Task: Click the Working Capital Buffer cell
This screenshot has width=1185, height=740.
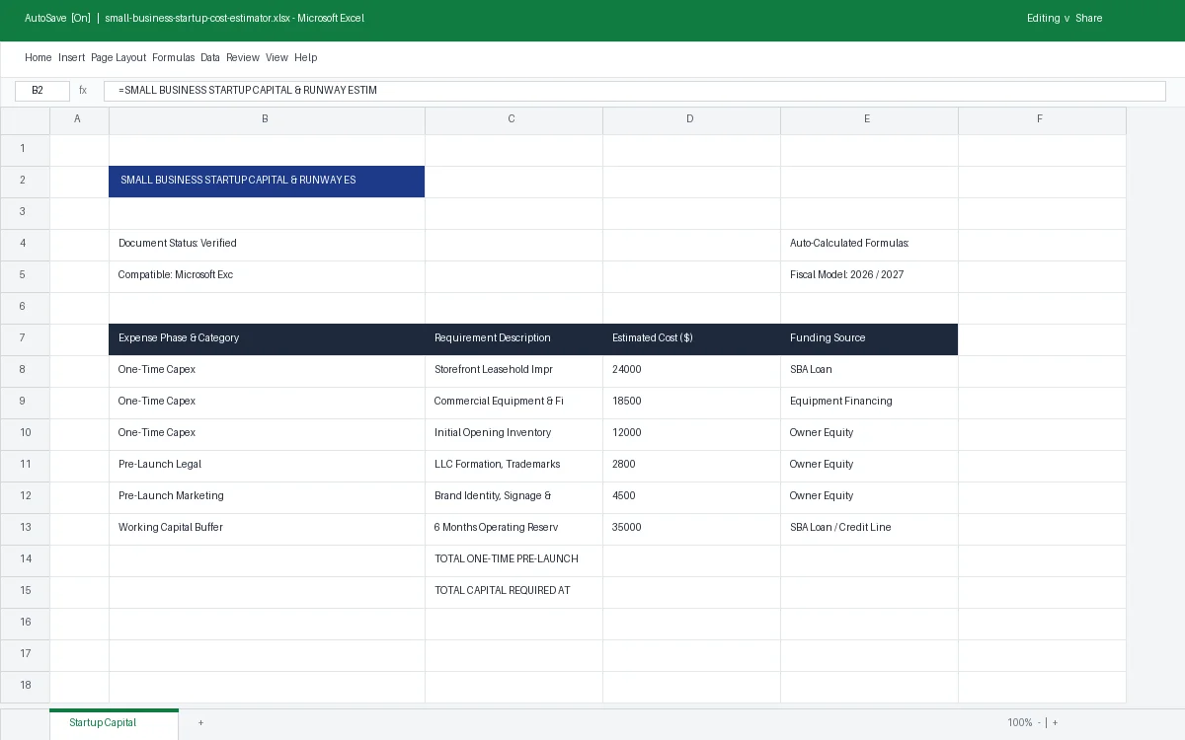Action: click(267, 529)
